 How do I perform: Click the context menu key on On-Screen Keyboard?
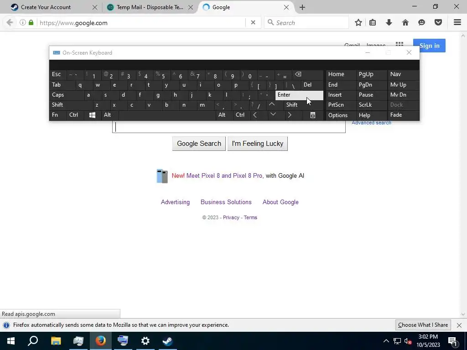(313, 115)
